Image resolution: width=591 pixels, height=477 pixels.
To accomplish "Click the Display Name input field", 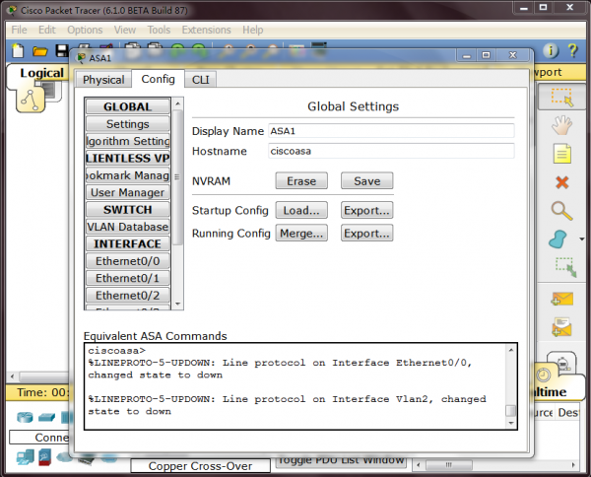I will (x=391, y=131).
